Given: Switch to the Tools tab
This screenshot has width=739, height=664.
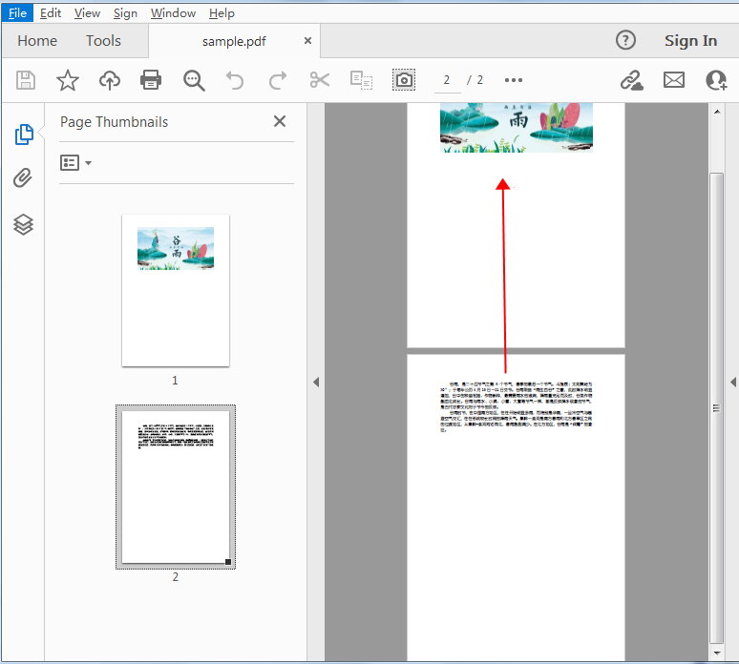Looking at the screenshot, I should point(103,41).
